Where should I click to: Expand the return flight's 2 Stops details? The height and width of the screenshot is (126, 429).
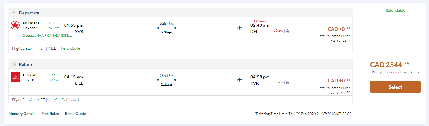(x=167, y=84)
